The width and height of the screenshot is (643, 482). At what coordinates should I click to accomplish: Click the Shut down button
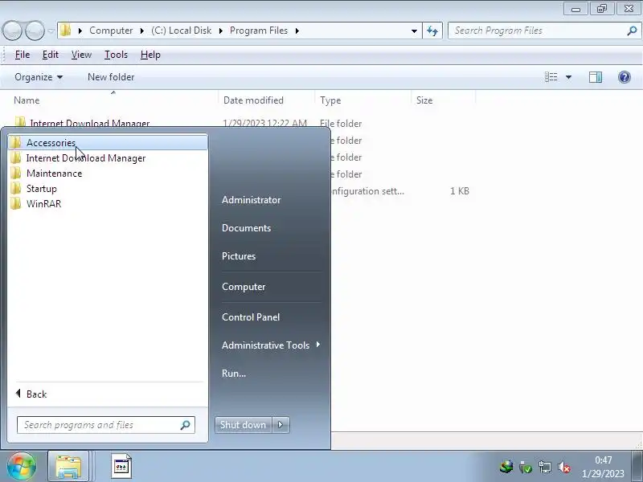point(244,425)
